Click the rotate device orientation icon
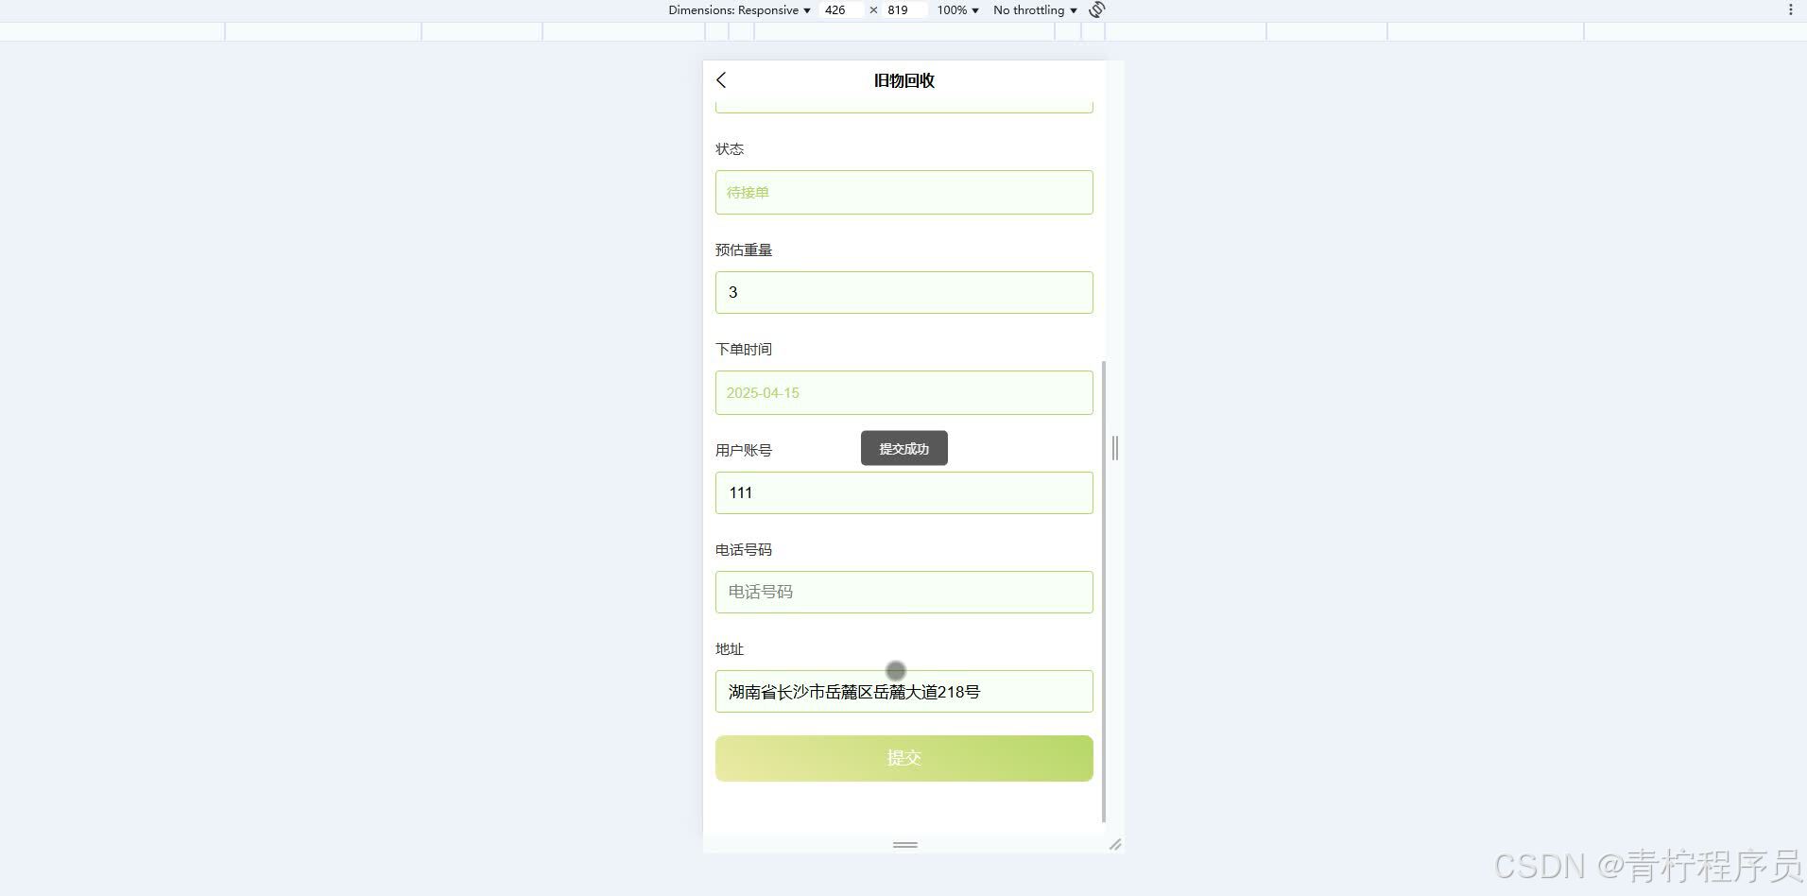 (x=1095, y=9)
